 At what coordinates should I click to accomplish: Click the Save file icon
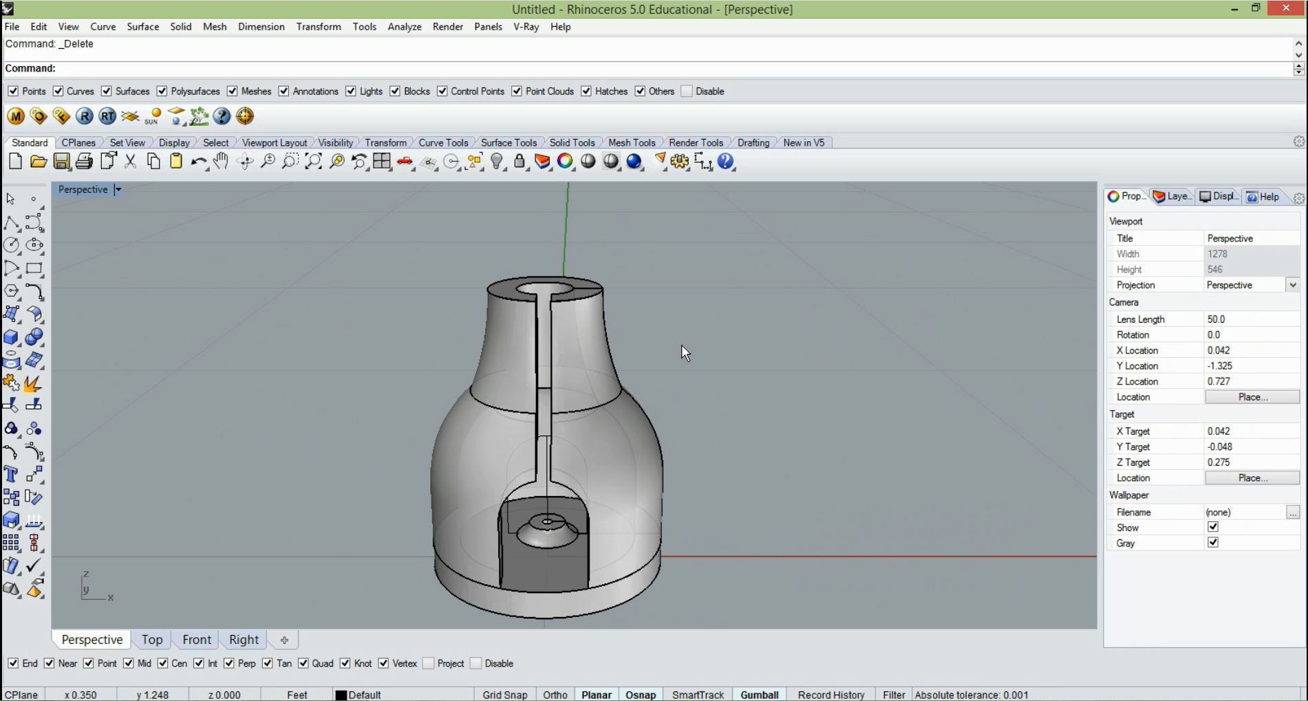tap(61, 162)
